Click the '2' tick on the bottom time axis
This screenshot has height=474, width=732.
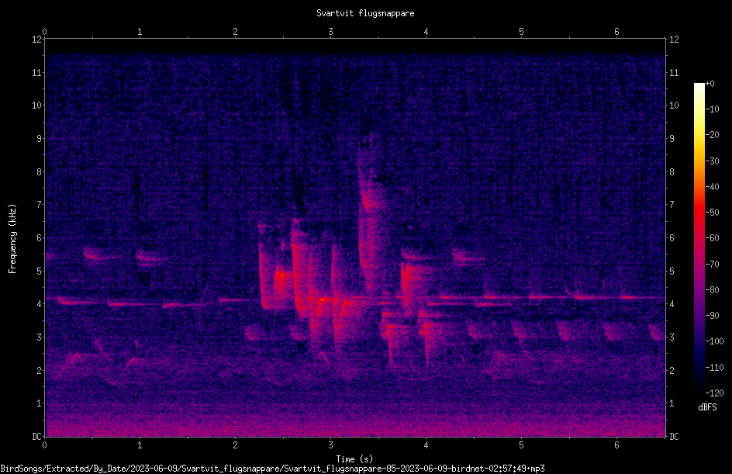235,445
